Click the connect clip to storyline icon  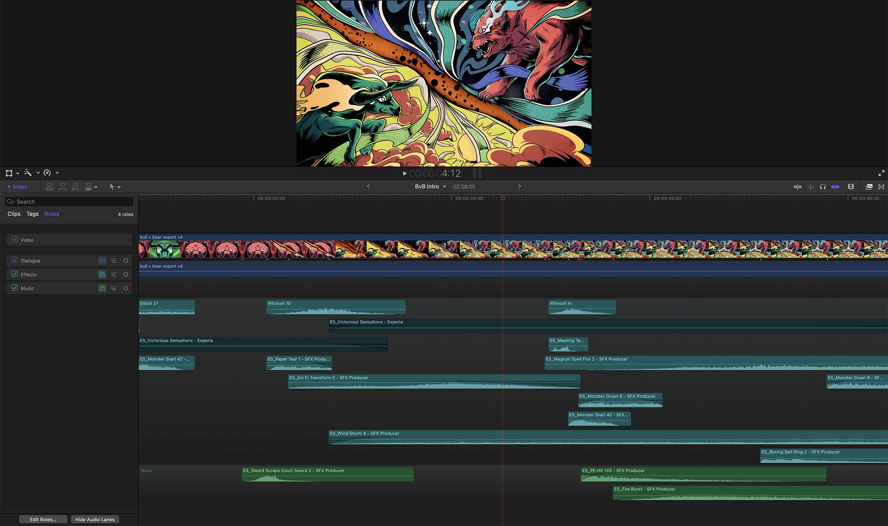click(49, 187)
